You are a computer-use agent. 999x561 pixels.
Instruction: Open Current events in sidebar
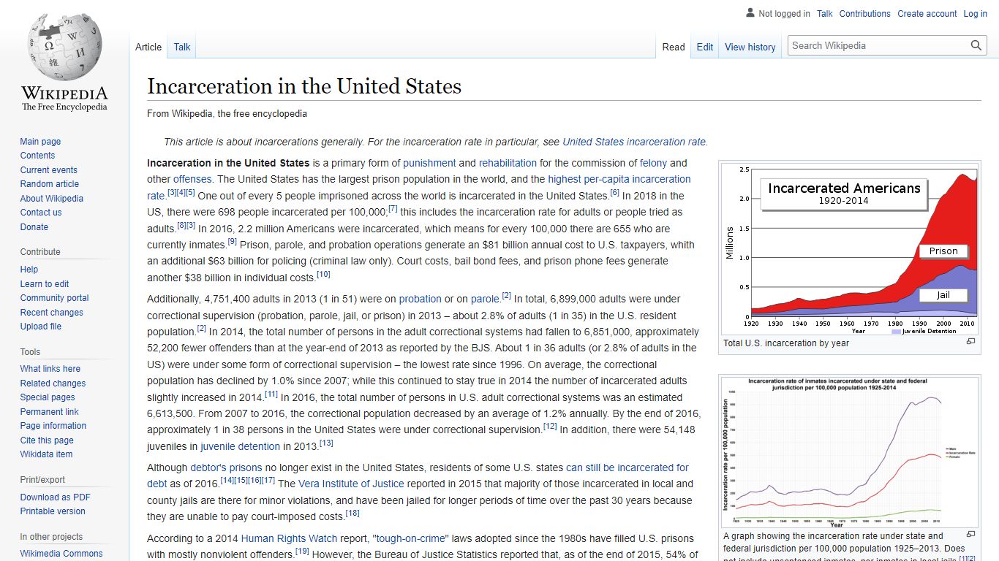(48, 170)
